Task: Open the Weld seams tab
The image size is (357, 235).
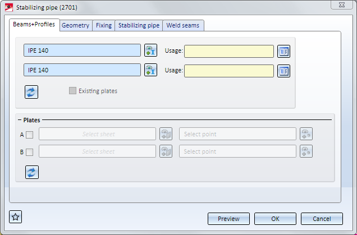Action: point(184,25)
